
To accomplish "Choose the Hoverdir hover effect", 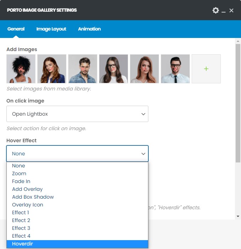I will (77, 244).
